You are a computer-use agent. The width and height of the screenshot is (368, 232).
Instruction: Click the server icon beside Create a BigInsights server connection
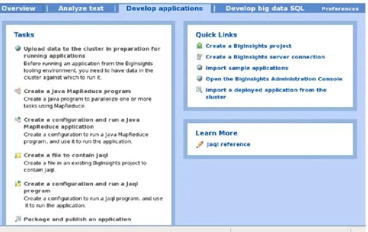pos(199,56)
